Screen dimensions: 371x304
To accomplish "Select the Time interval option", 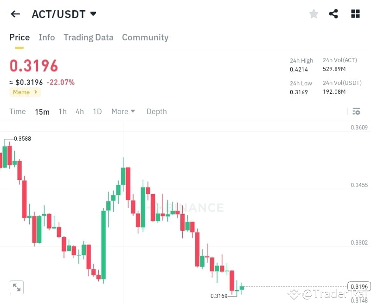I will point(18,111).
